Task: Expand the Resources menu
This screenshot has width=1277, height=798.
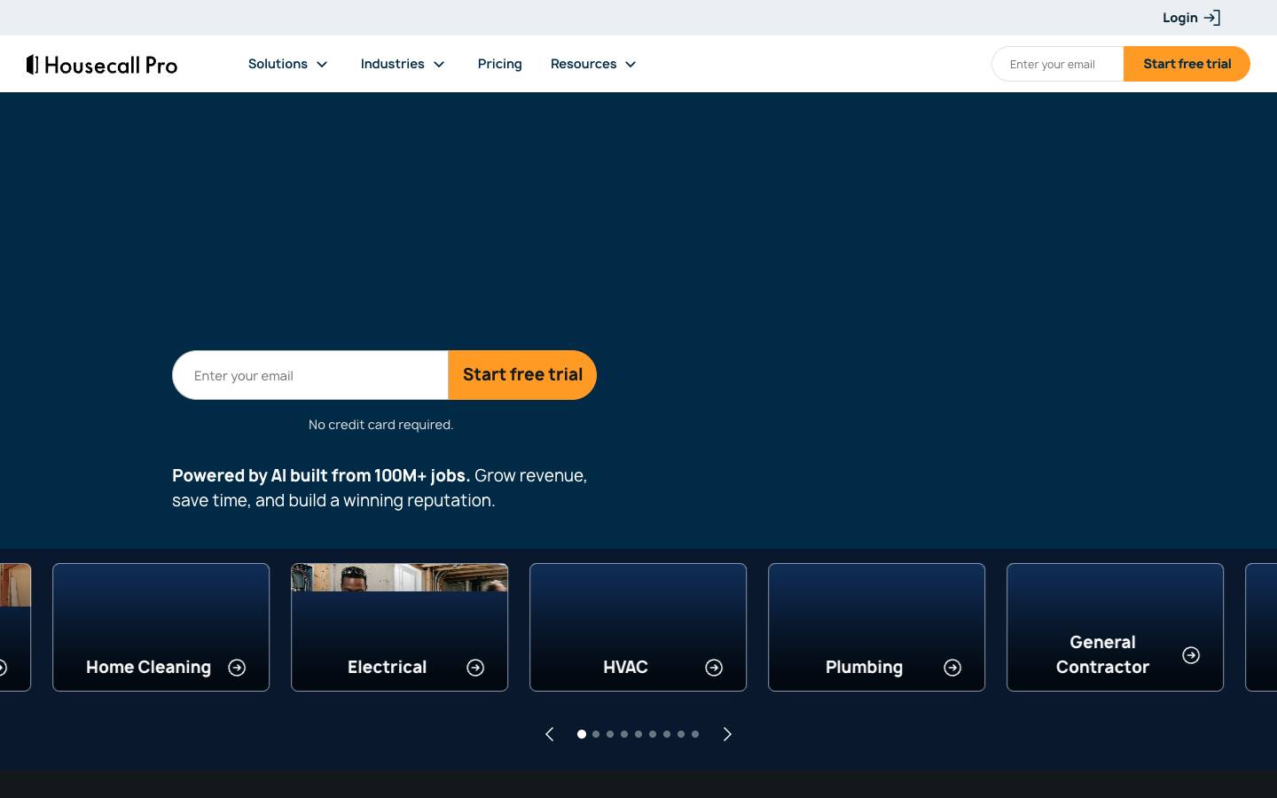Action: 593,64
